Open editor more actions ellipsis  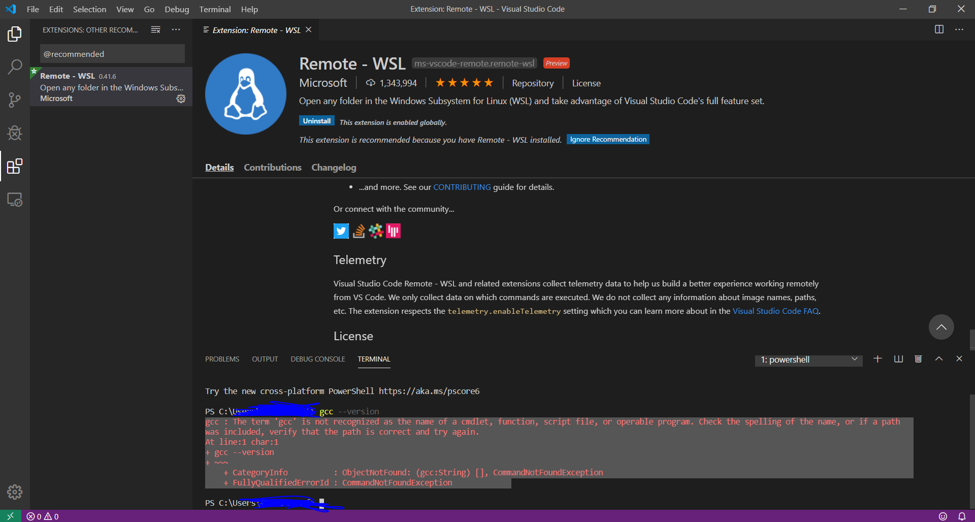point(959,29)
